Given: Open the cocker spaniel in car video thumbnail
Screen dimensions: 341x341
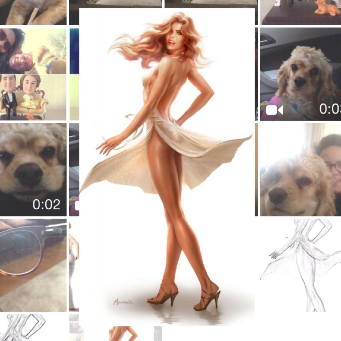Looking at the screenshot, I should 300,74.
